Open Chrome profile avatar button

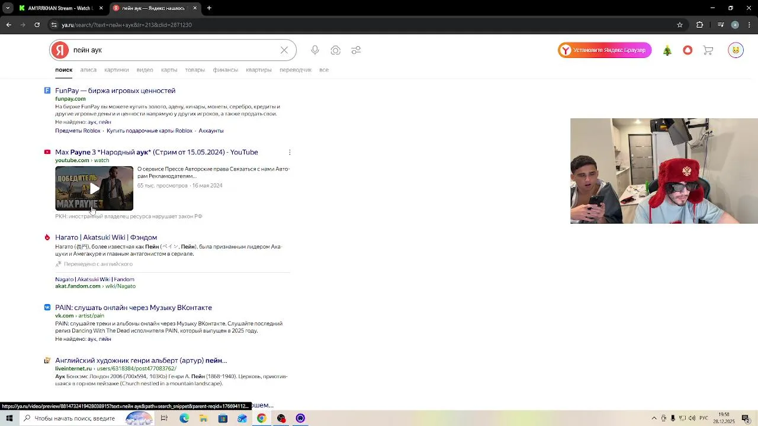tap(735, 25)
